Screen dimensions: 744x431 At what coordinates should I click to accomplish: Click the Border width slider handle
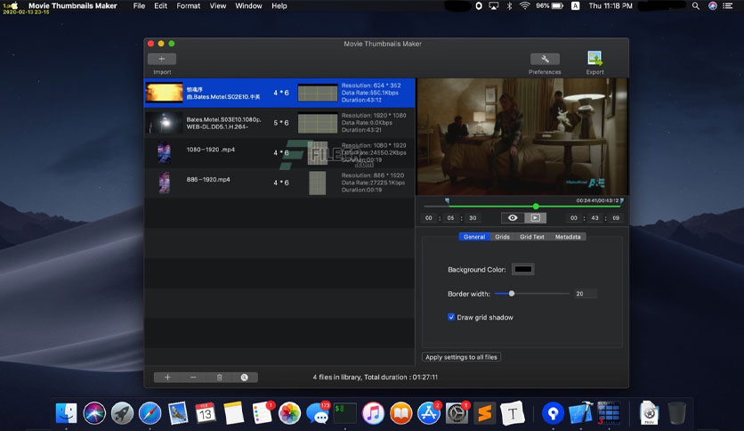click(x=512, y=294)
